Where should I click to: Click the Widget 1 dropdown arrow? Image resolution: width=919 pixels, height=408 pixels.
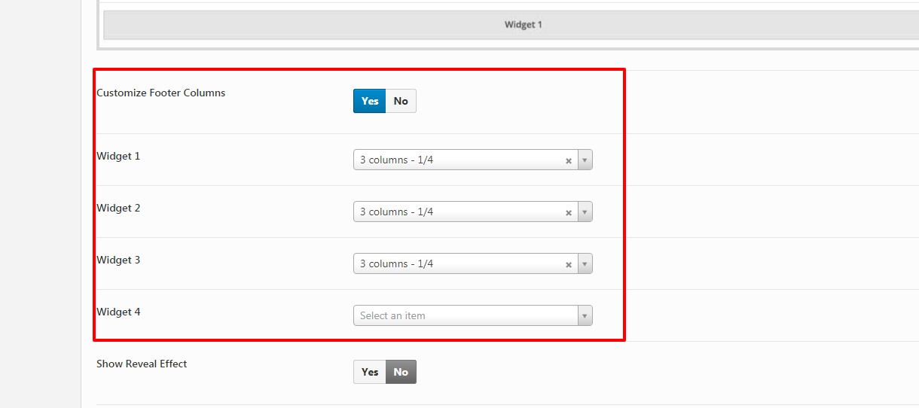(585, 160)
